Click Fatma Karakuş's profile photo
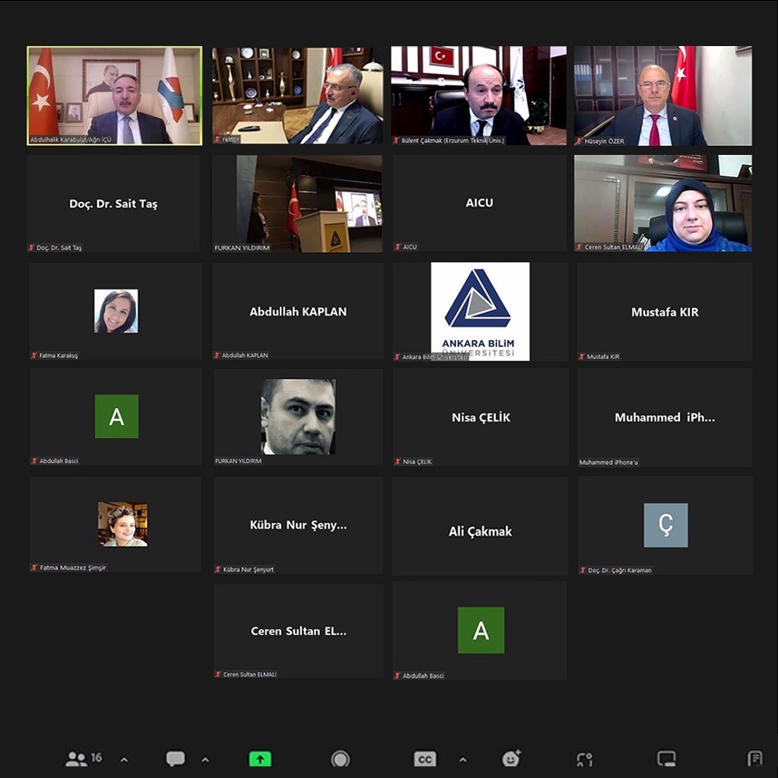The height and width of the screenshot is (778, 778). pos(116,311)
